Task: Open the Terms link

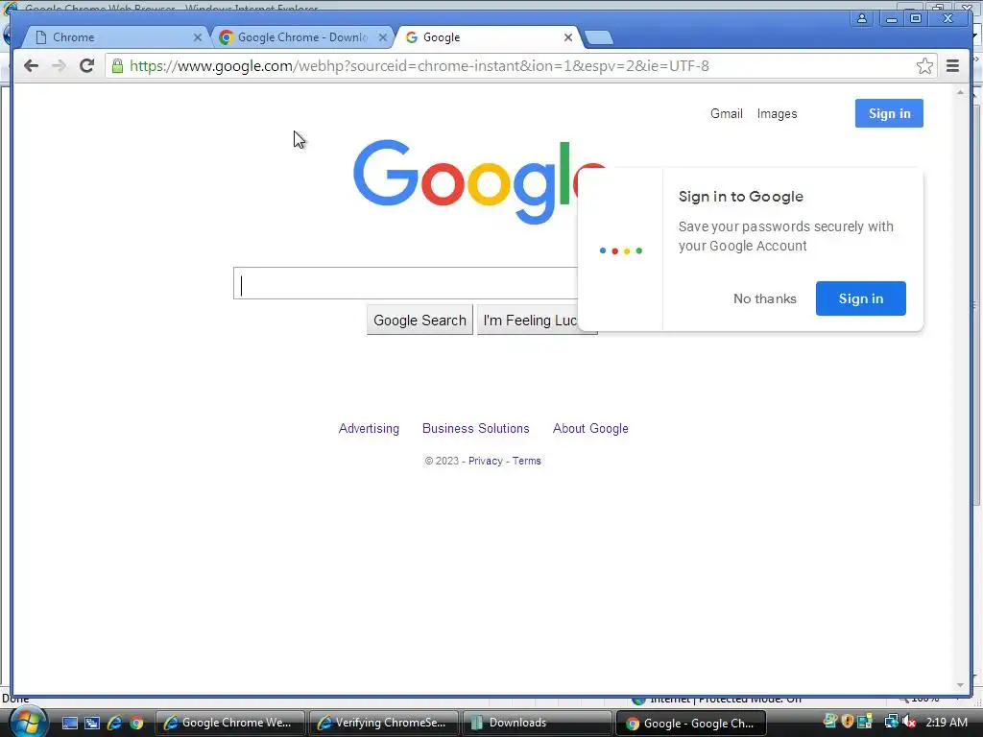Action: pyautogui.click(x=527, y=461)
